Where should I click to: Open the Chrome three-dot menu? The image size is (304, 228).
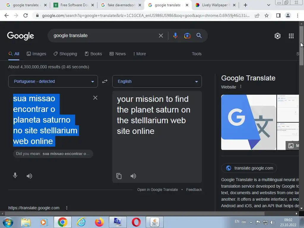[x=297, y=15]
